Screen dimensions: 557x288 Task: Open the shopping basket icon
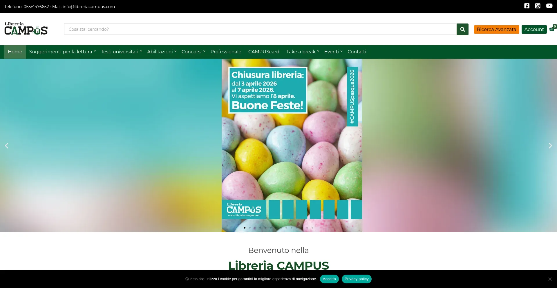[552, 29]
